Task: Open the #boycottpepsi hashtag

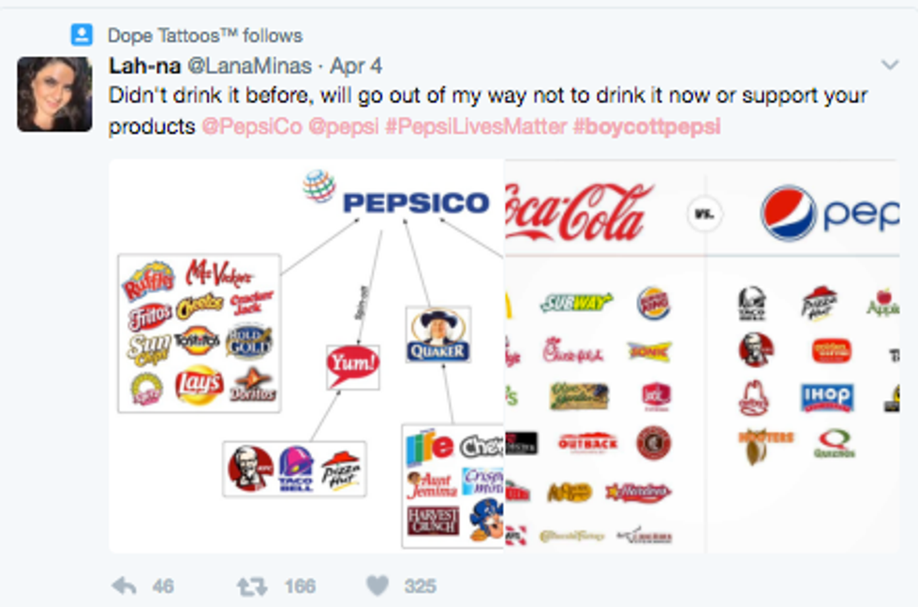Action: pyautogui.click(x=646, y=126)
